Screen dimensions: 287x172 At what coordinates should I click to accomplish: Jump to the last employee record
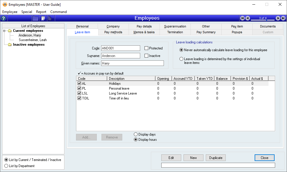[283, 18]
